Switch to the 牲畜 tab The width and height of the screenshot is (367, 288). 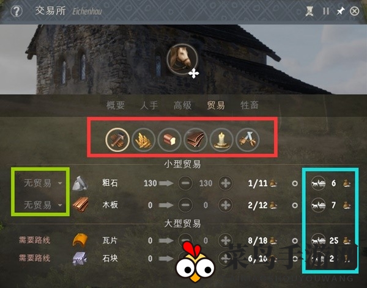pyautogui.click(x=250, y=106)
